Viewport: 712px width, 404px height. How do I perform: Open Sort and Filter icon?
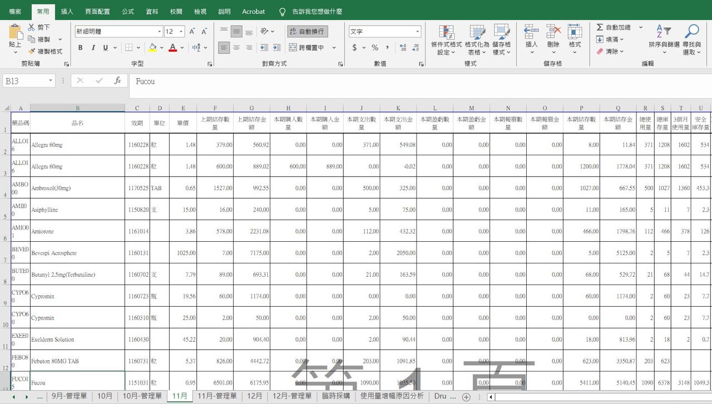coord(664,33)
